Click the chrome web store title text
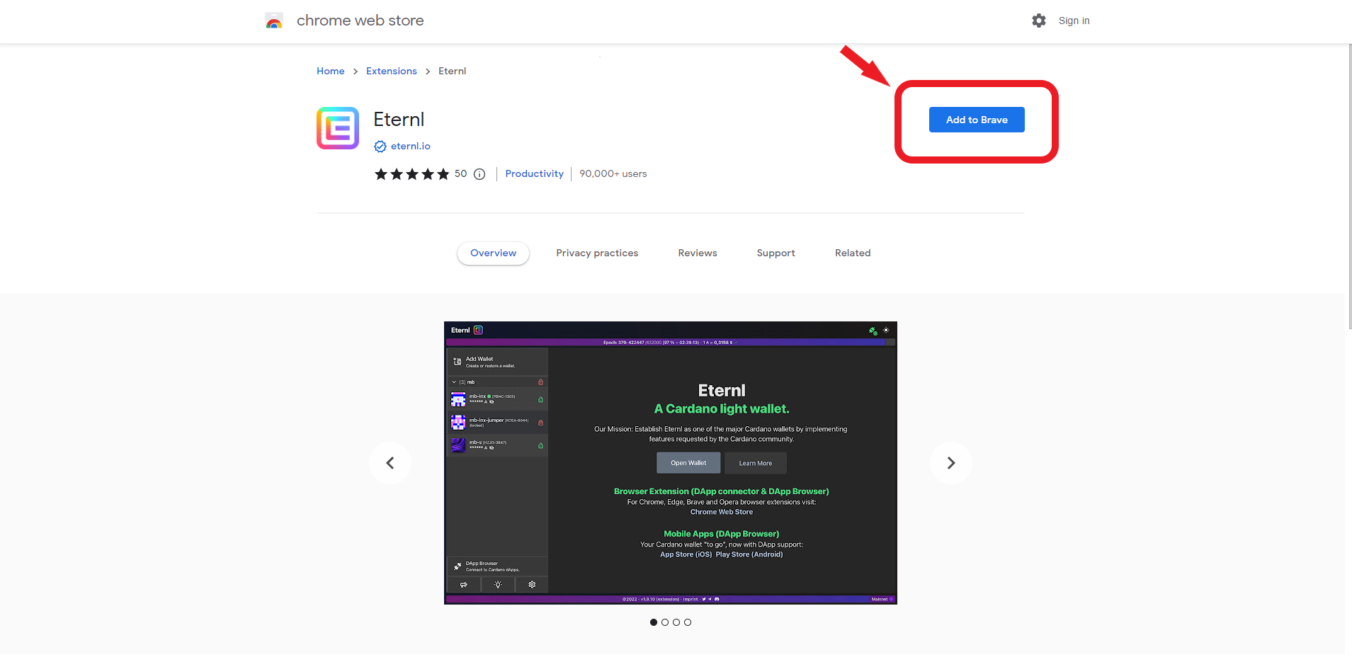Image resolution: width=1352 pixels, height=669 pixels. pos(360,21)
